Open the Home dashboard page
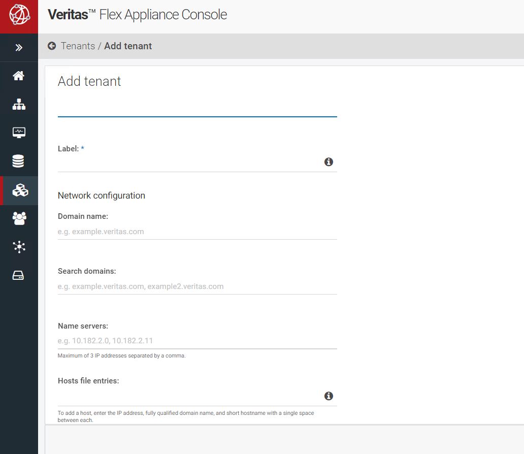Screen dimensions: 524x454 tap(19, 75)
